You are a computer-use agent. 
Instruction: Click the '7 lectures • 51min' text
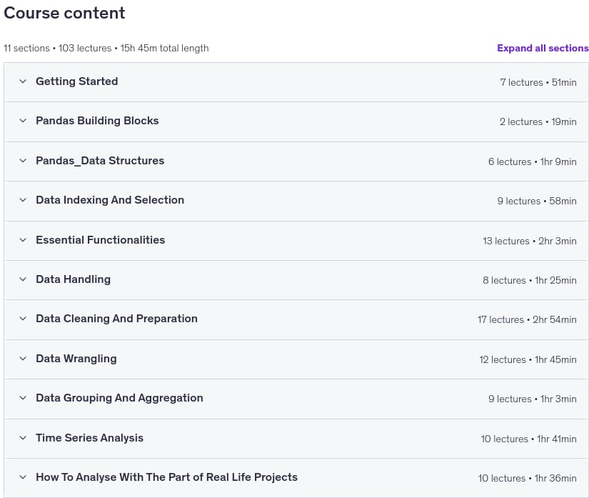point(538,82)
